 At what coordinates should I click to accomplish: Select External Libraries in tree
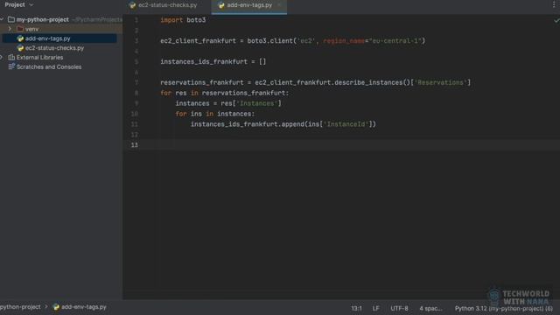39,57
